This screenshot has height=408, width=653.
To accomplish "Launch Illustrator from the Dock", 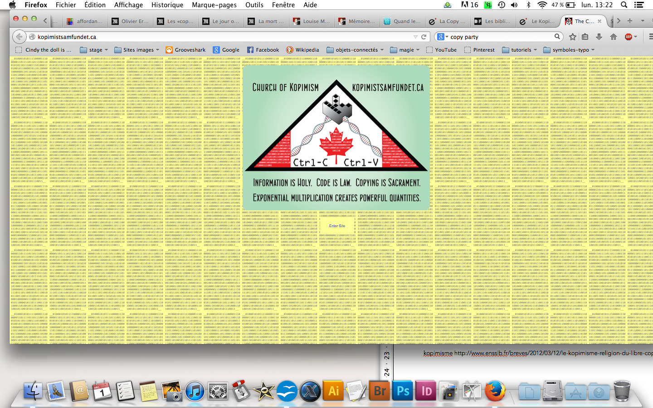I will tap(334, 391).
